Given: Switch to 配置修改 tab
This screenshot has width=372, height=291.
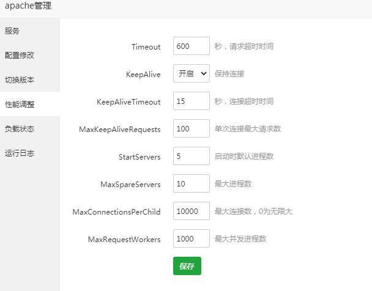Looking at the screenshot, I should coord(29,55).
